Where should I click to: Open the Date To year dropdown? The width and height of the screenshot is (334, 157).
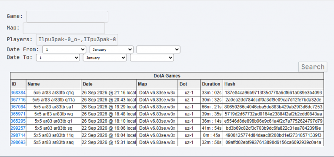tap(152, 58)
